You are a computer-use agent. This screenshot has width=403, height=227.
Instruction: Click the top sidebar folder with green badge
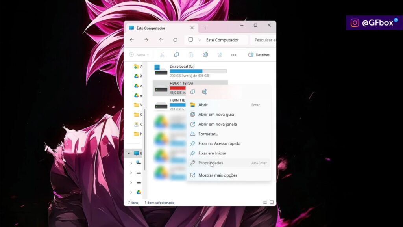tap(138, 66)
